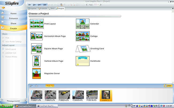Open the Windows Start button

tap(6, 106)
